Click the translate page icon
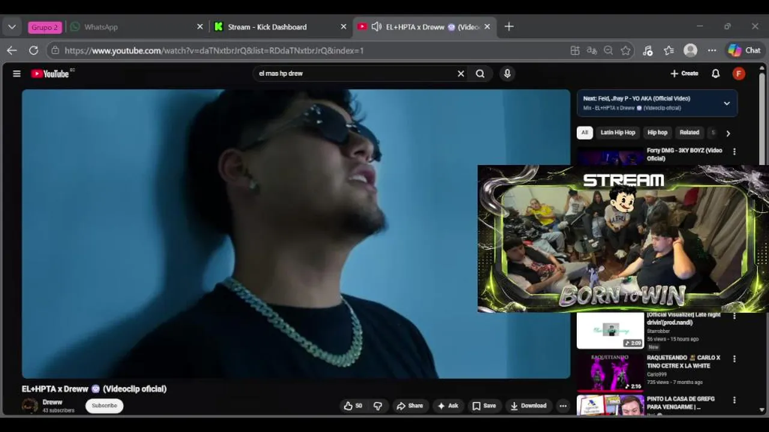Screen dimensions: 769x432 [x=592, y=50]
